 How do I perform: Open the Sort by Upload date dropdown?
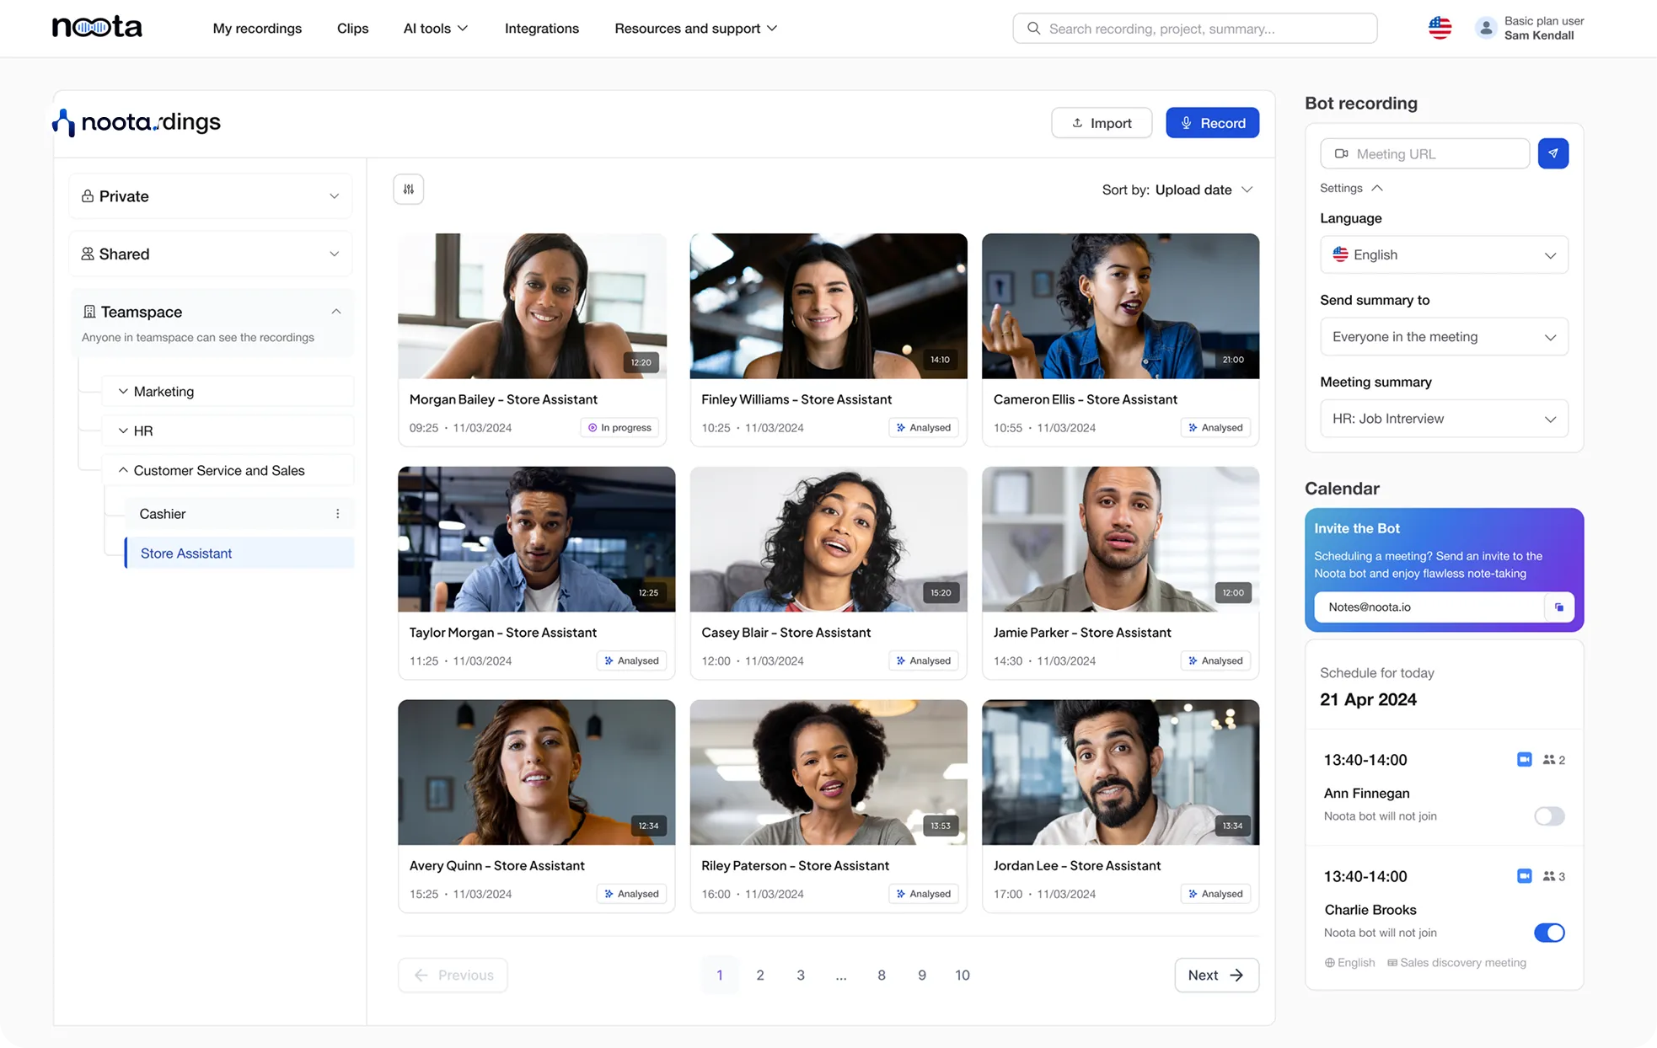[1177, 190]
